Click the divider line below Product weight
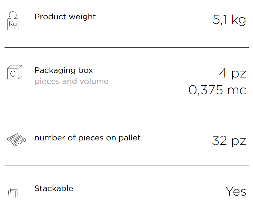This screenshot has height=214, width=253. pos(126,48)
